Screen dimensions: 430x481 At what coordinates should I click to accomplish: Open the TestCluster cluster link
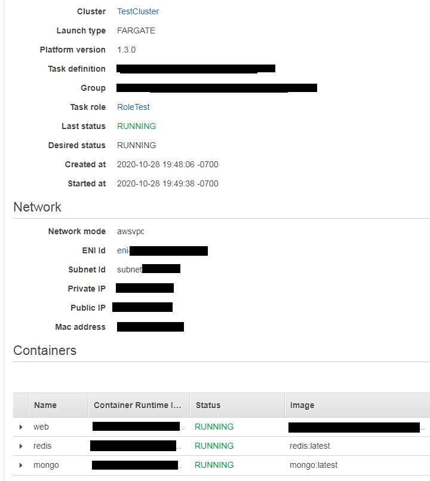click(x=138, y=11)
